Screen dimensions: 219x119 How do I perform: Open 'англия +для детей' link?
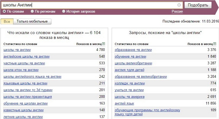click(x=129, y=70)
